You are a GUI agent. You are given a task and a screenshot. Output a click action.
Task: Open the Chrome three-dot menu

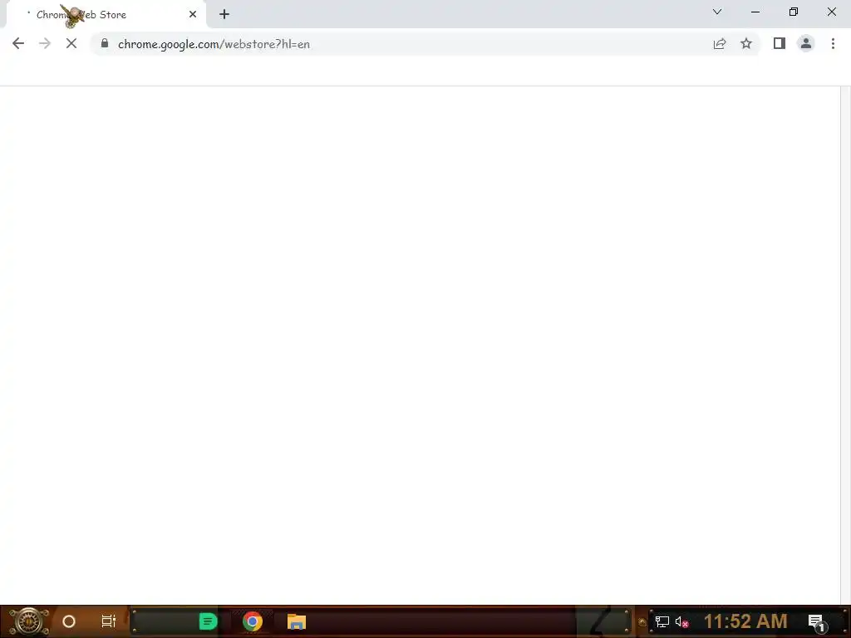tap(833, 43)
